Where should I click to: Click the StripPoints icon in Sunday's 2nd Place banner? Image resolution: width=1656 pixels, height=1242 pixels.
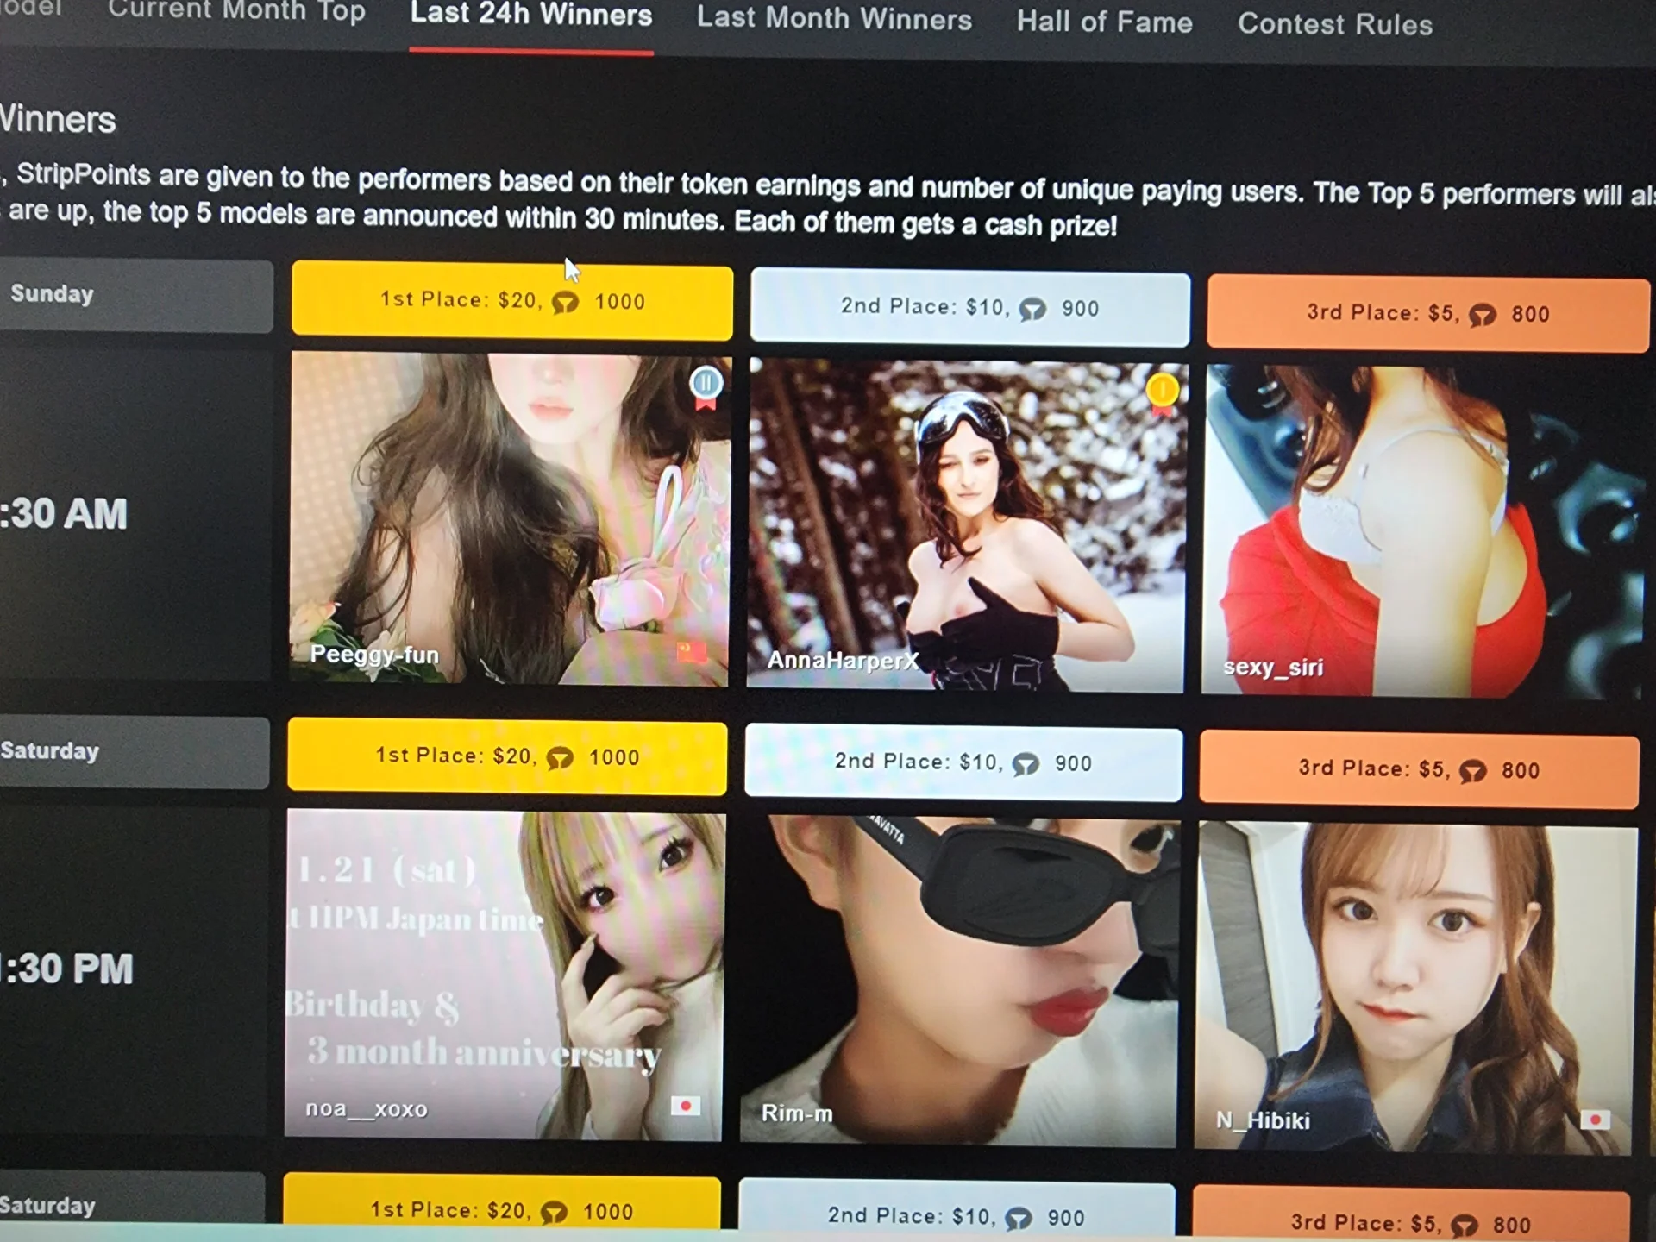click(1032, 310)
